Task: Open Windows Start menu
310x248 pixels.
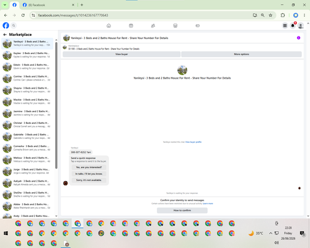Action: pyautogui.click(x=6, y=233)
